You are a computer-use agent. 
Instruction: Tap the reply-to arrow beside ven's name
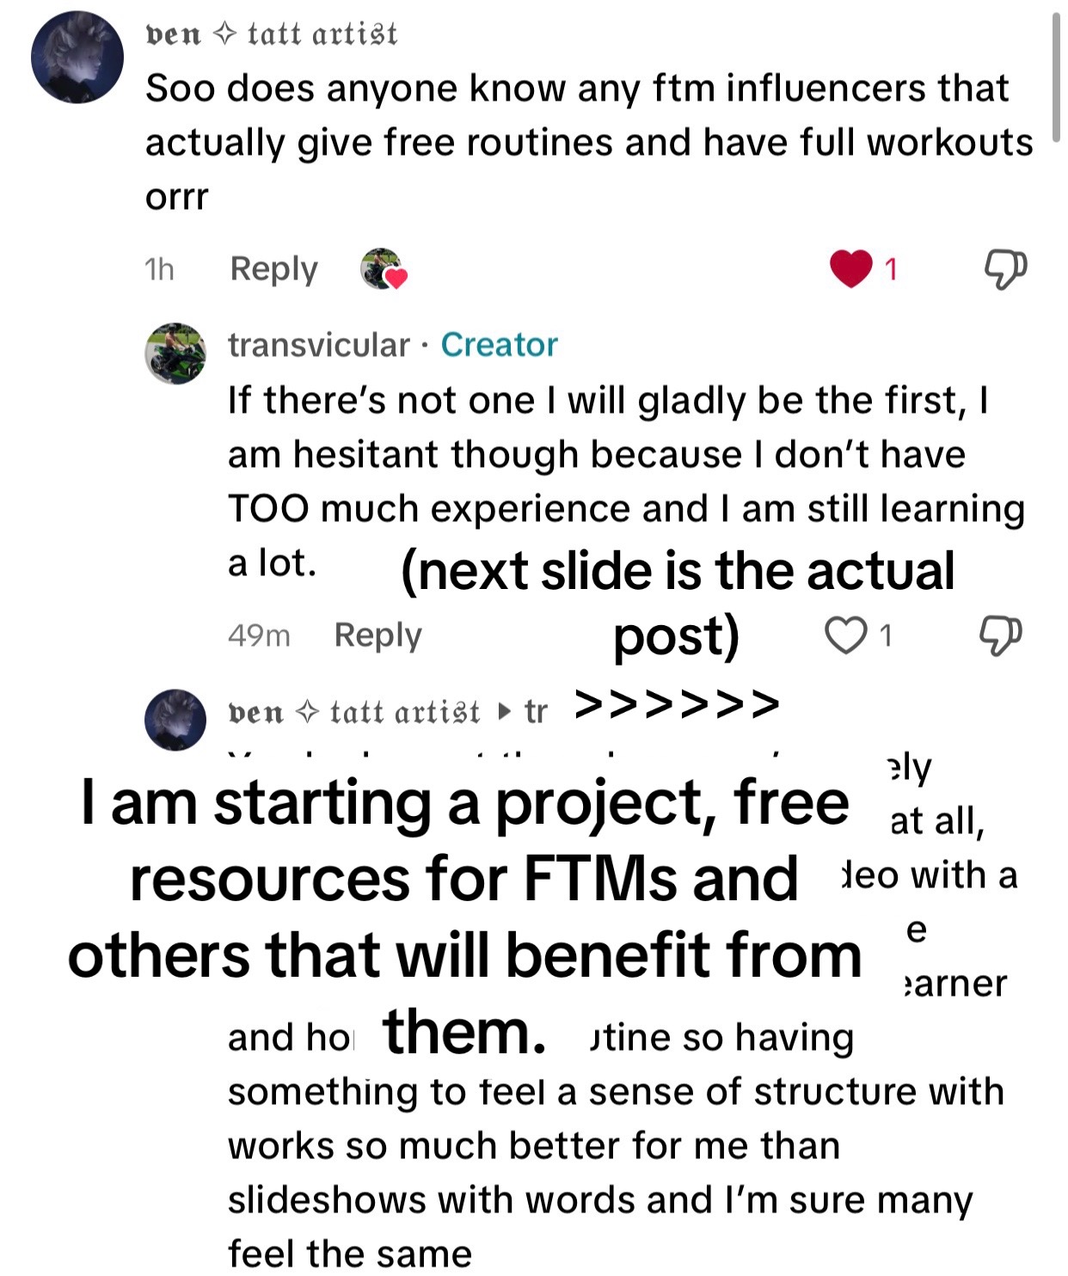click(505, 712)
